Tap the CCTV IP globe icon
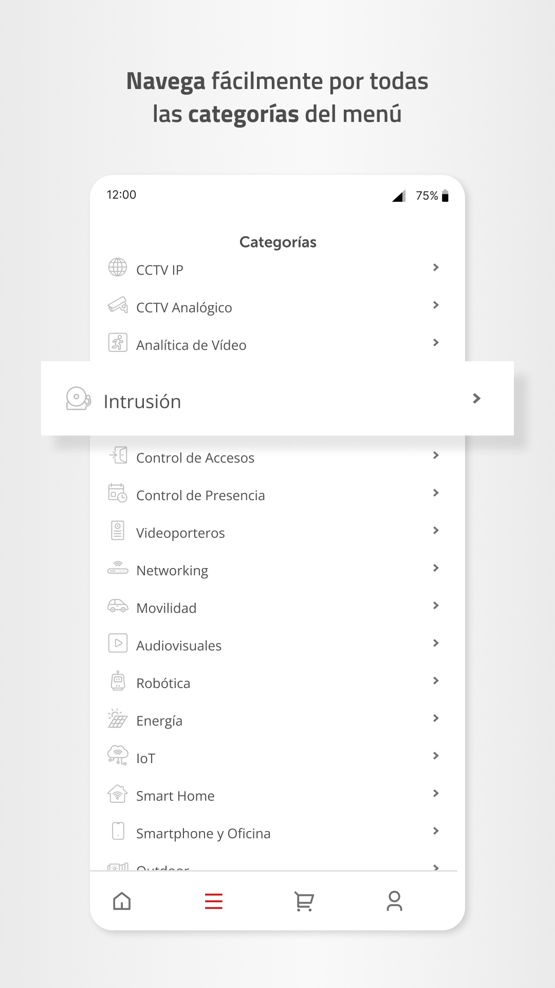 coord(118,268)
